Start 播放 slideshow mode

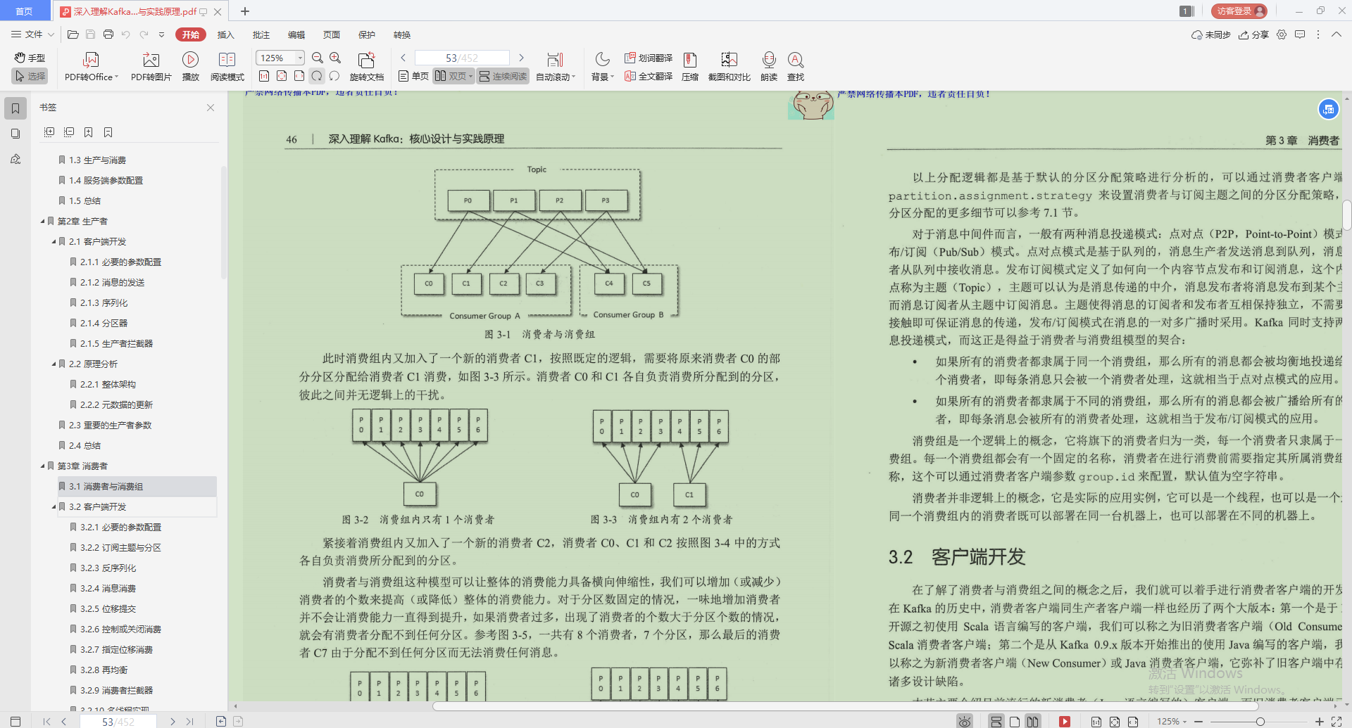(x=190, y=65)
